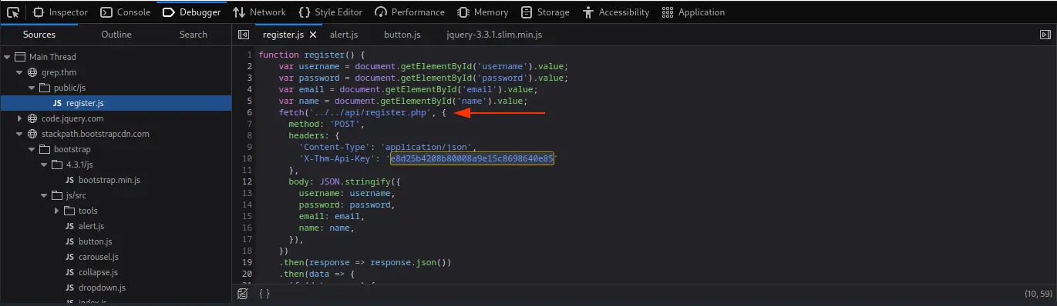Set a breakpoint on line 10
This screenshot has height=306, width=1057.
point(248,158)
